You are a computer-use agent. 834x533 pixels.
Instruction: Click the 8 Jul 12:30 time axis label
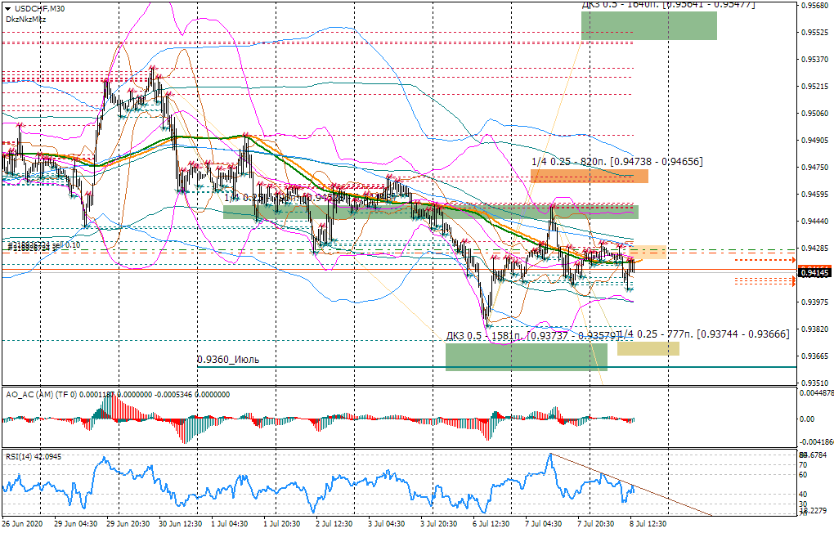pyautogui.click(x=648, y=524)
